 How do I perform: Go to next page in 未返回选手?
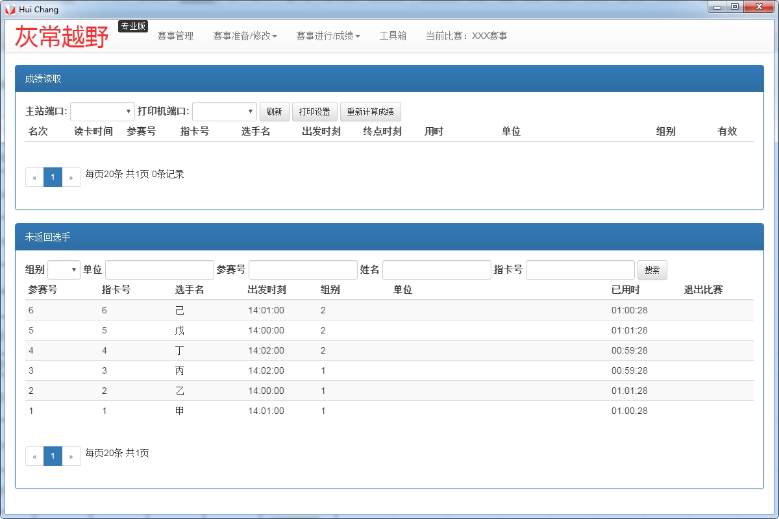[71, 456]
